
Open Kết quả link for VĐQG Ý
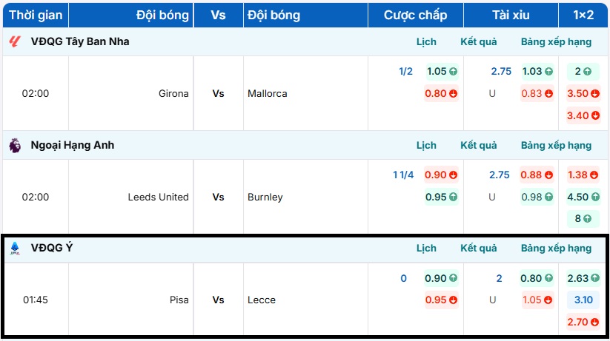pos(479,249)
